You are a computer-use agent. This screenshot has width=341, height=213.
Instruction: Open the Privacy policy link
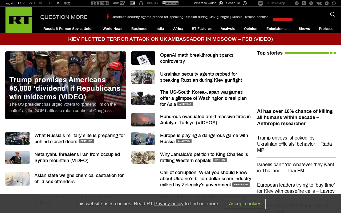coord(169,204)
